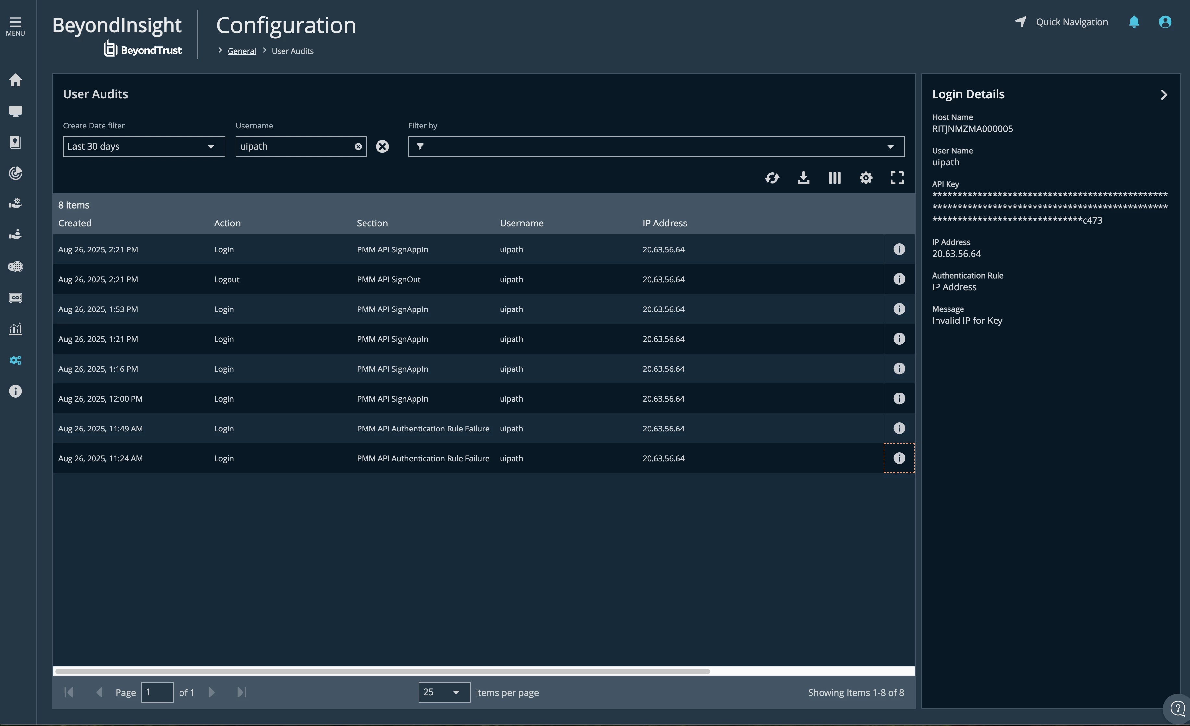Open notifications bell
This screenshot has height=726, width=1190.
[1134, 22]
